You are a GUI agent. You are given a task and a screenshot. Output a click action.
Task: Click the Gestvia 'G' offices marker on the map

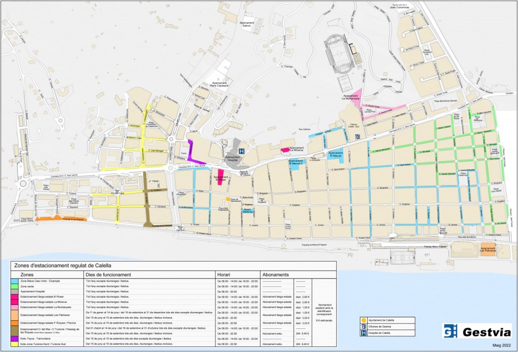coord(357,137)
